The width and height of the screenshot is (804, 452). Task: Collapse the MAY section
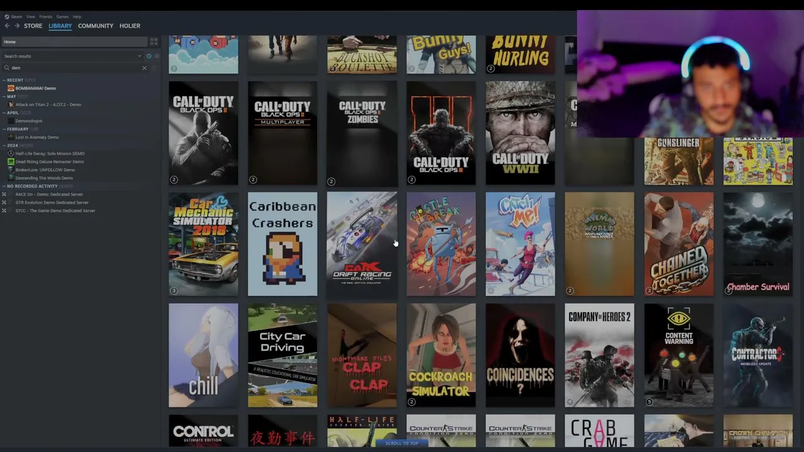point(4,97)
